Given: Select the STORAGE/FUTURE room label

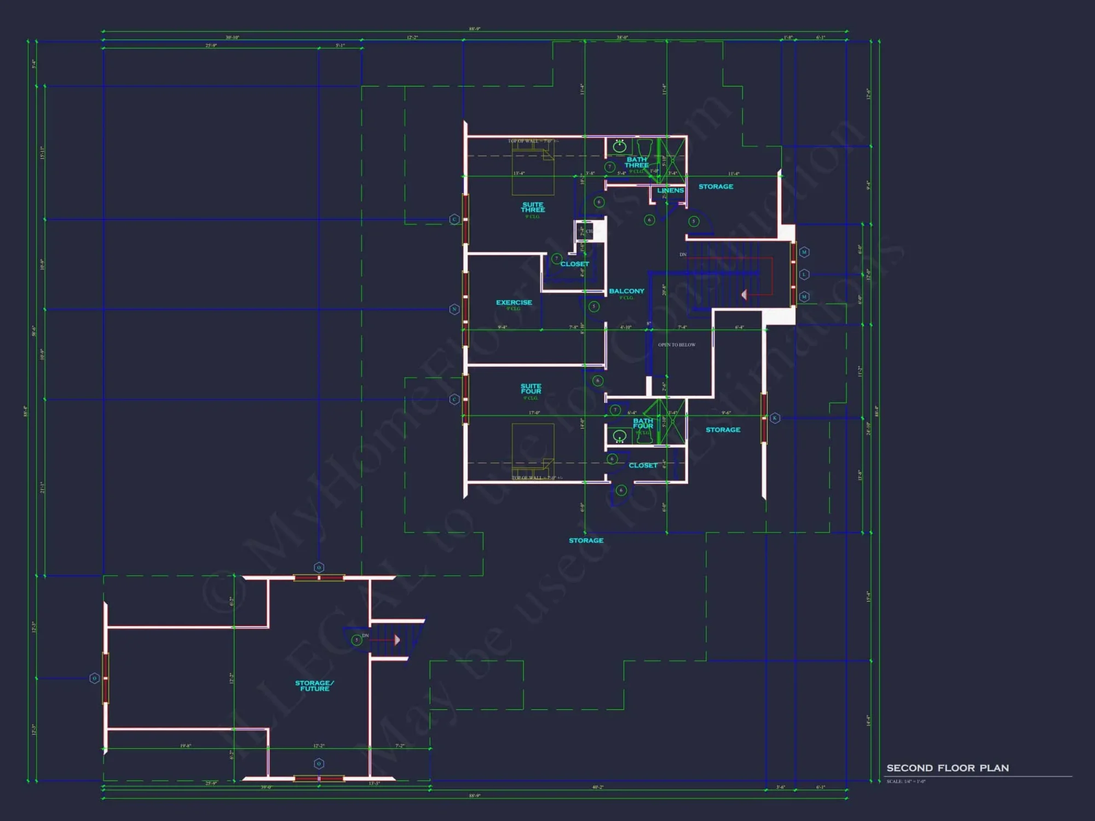Looking at the screenshot, I should point(314,686).
